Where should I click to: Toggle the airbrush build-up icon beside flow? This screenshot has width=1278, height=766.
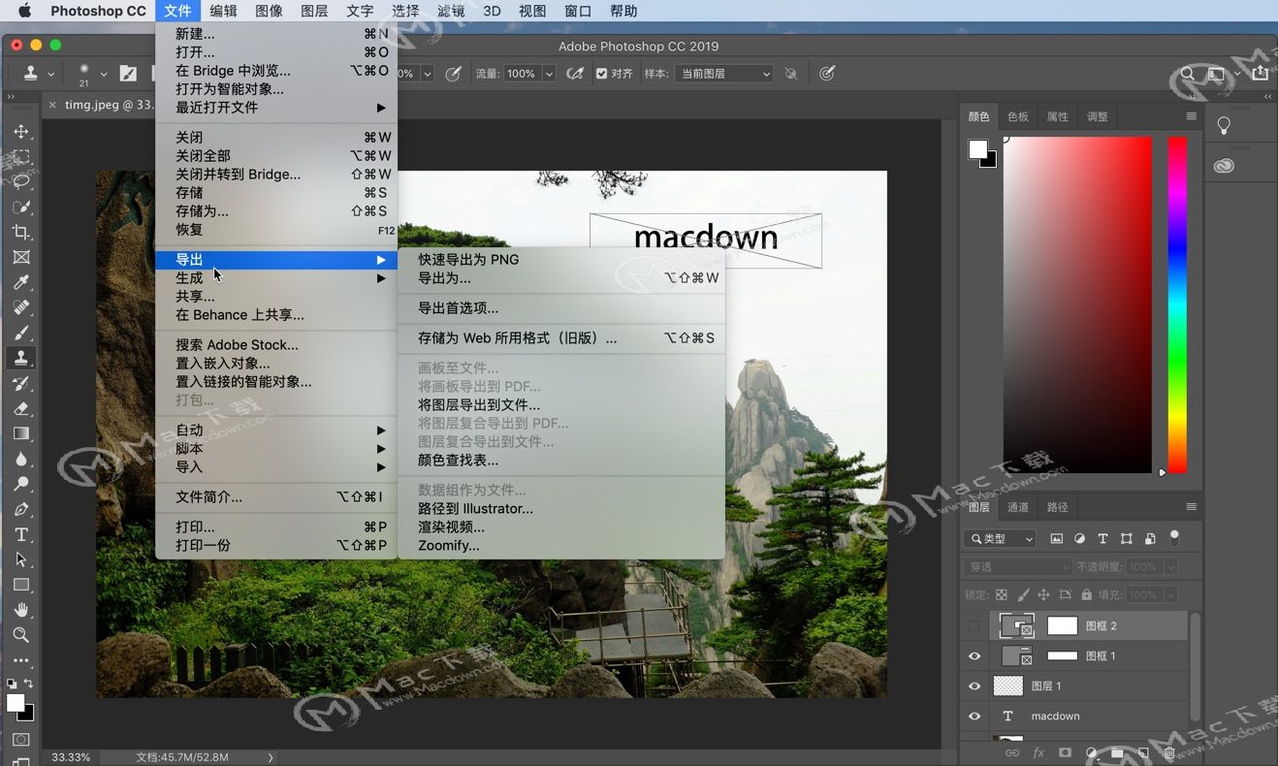point(575,74)
